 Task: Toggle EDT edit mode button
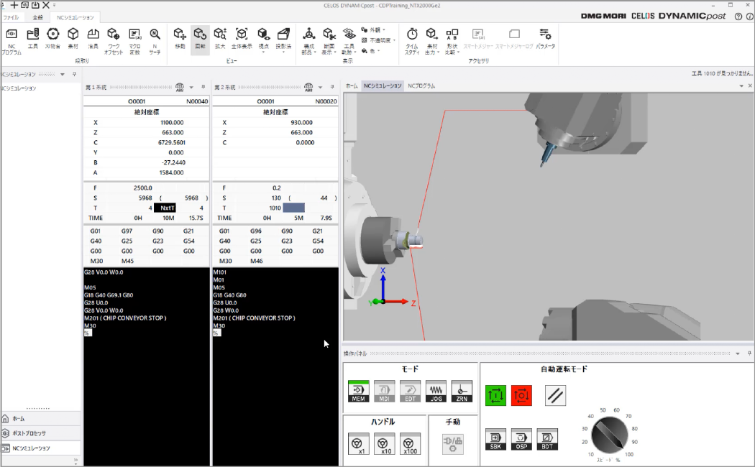(410, 392)
